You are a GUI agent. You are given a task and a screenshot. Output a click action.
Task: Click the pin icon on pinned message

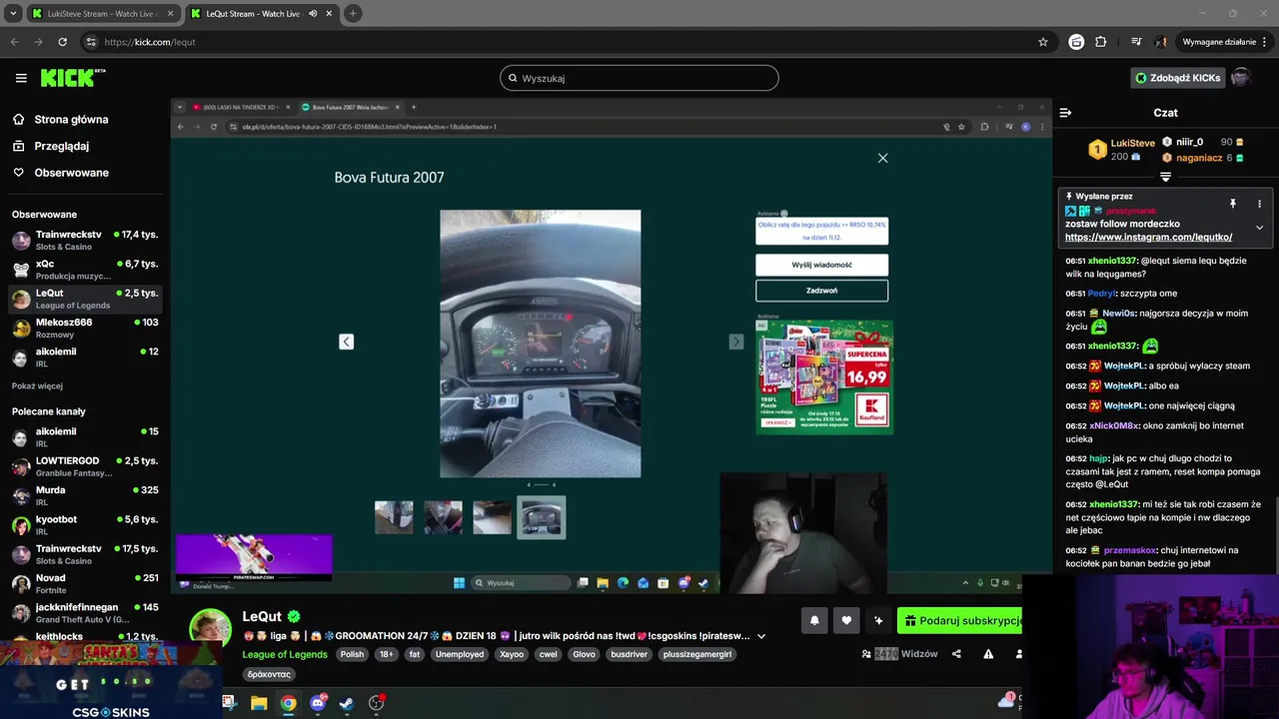pyautogui.click(x=1233, y=204)
